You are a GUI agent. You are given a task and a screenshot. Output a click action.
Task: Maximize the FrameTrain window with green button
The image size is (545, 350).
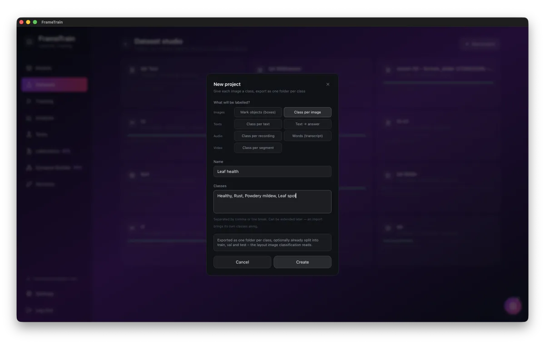pyautogui.click(x=35, y=22)
